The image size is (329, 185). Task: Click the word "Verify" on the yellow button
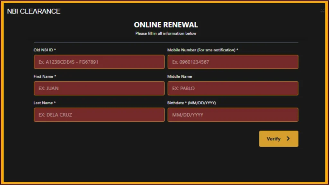273,139
